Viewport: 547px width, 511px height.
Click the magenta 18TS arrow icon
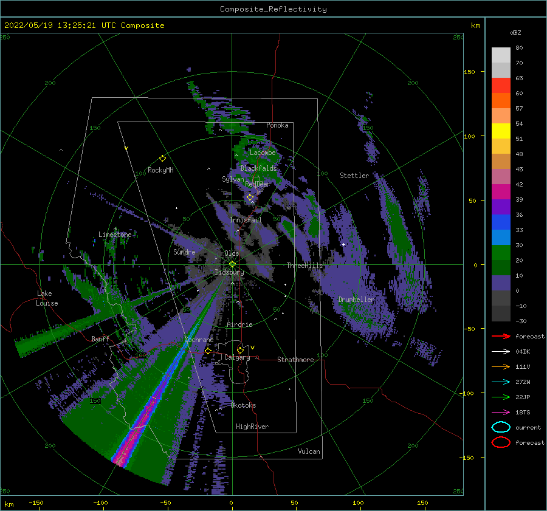coord(501,413)
